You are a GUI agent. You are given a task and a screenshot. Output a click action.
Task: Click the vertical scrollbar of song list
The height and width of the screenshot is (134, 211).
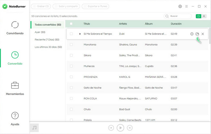point(210,36)
